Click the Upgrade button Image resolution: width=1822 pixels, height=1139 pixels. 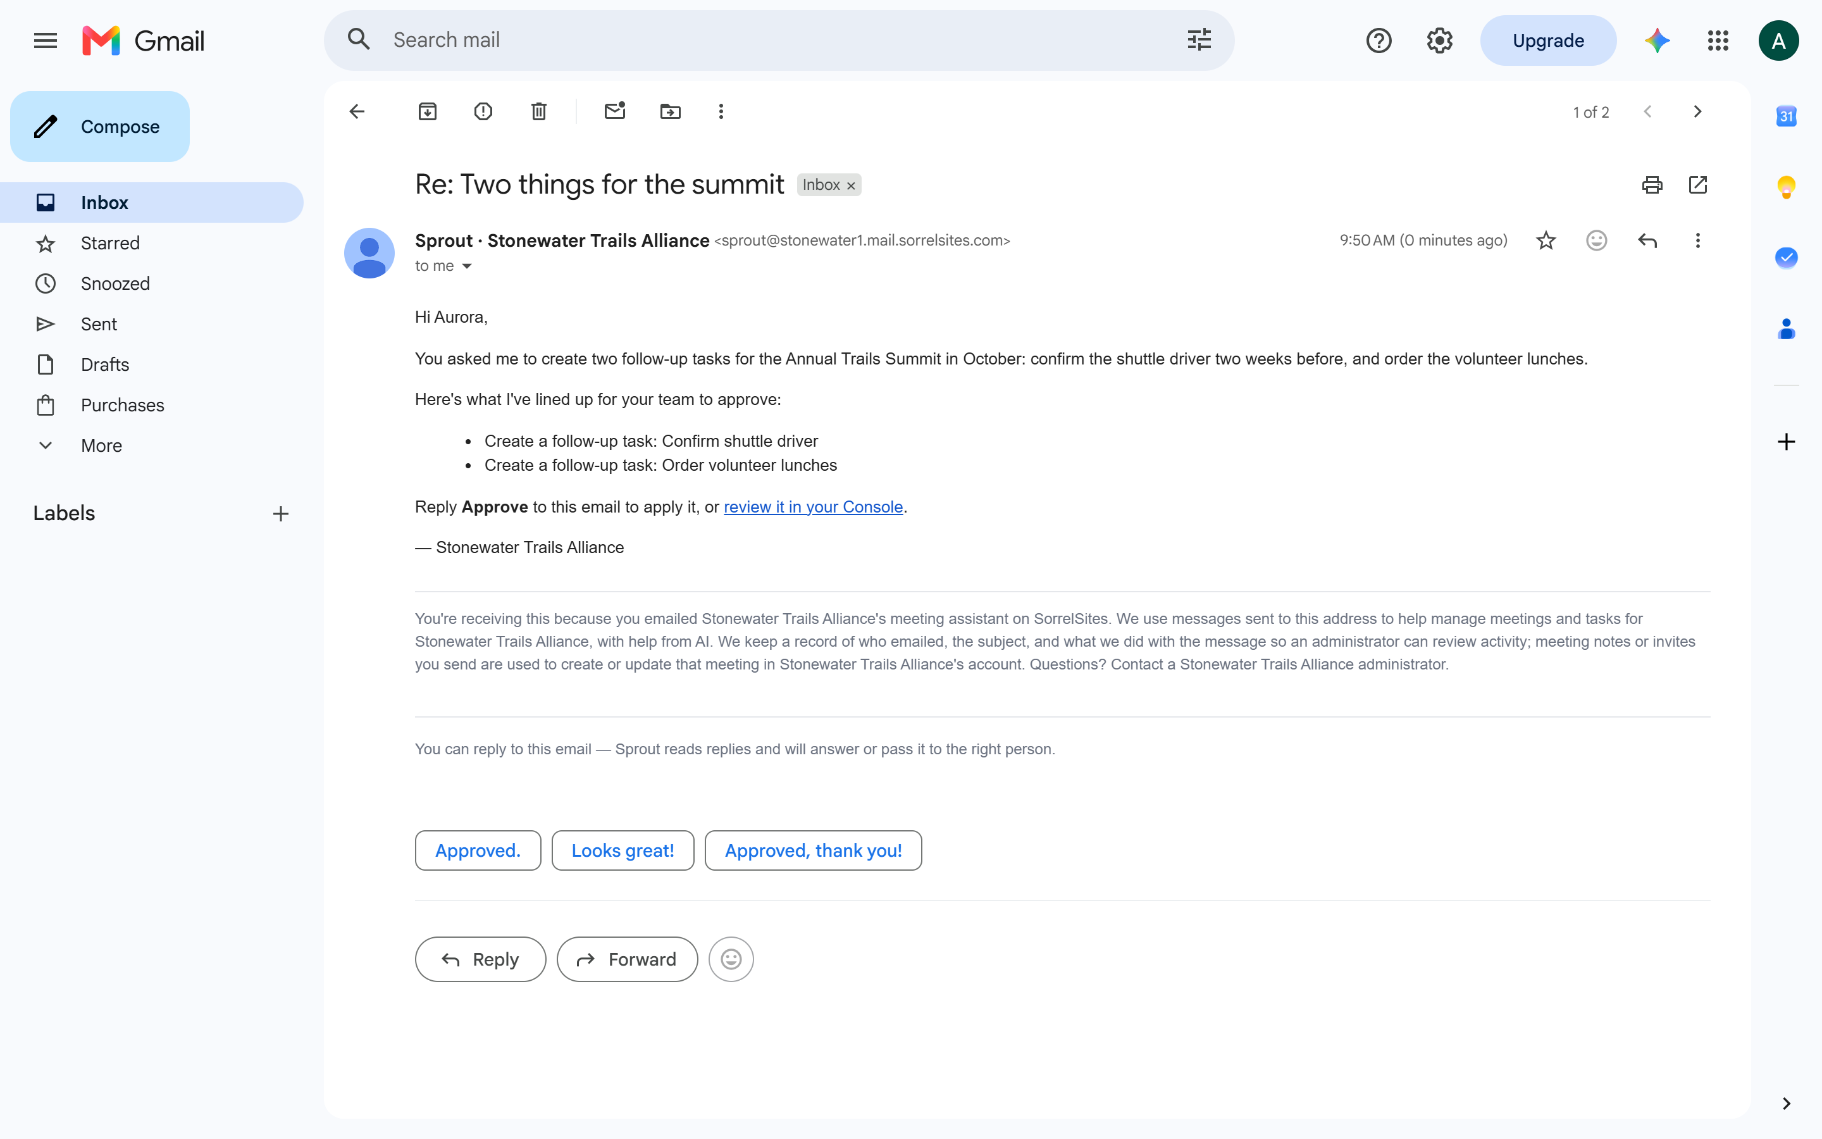pos(1548,40)
